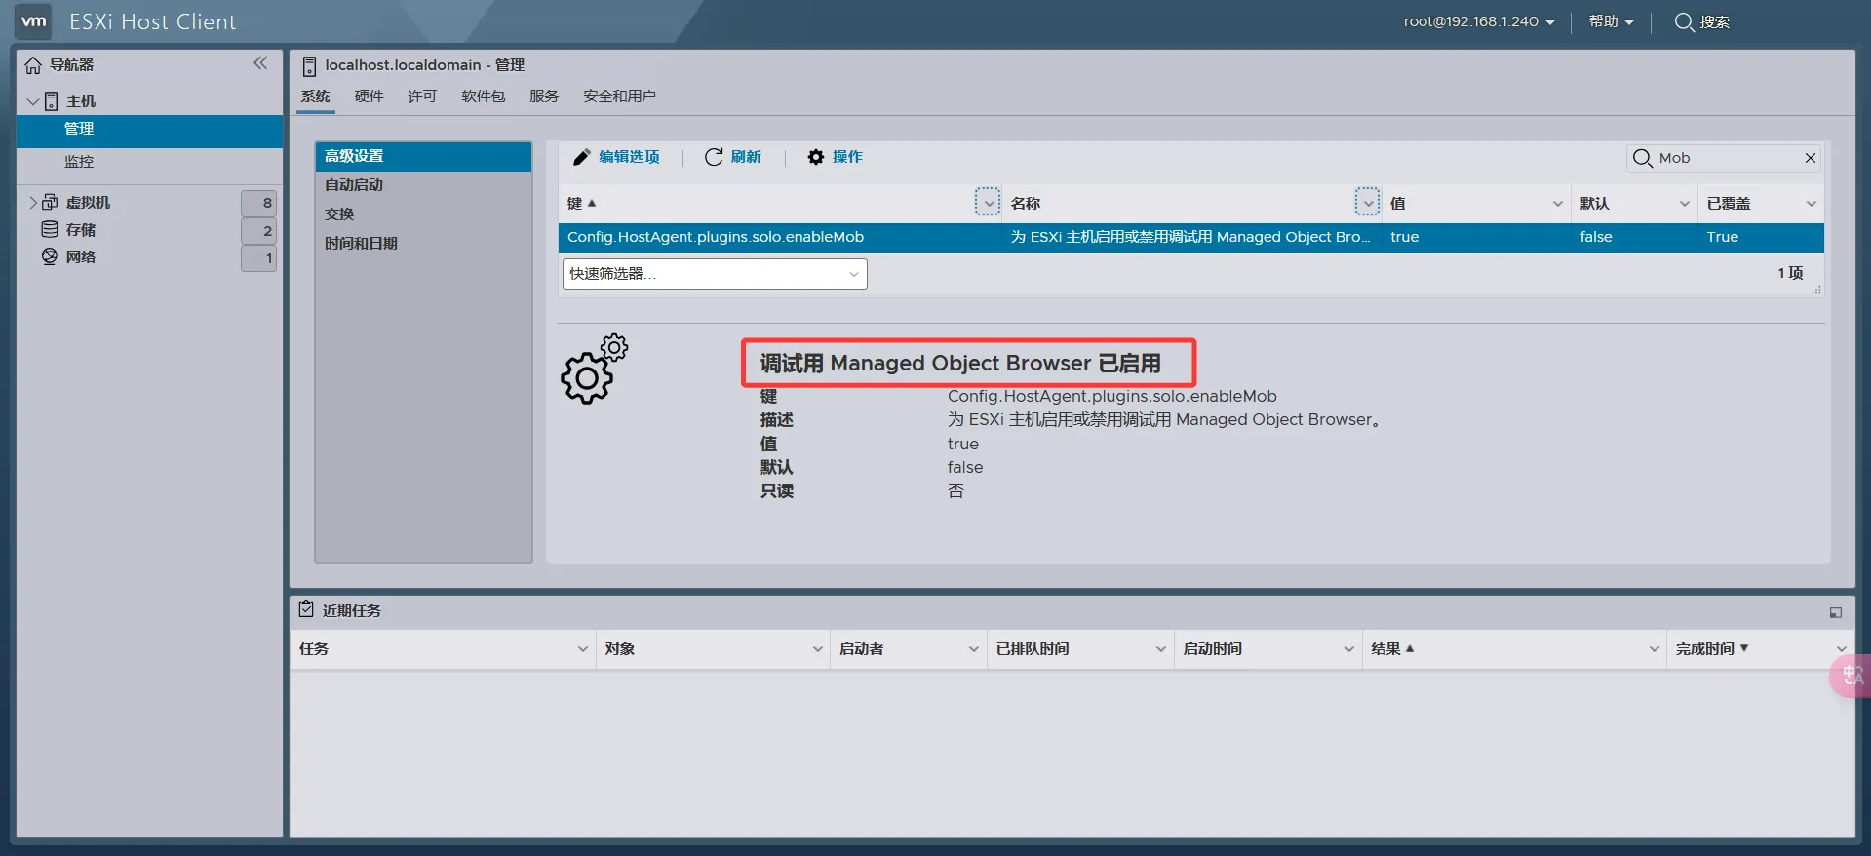Click the pink translate floating icon
The image size is (1871, 856).
(1850, 676)
